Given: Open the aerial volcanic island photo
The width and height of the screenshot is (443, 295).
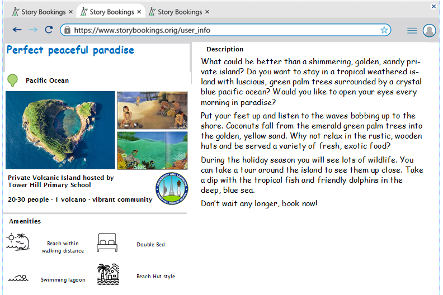Looking at the screenshot, I should 60,130.
